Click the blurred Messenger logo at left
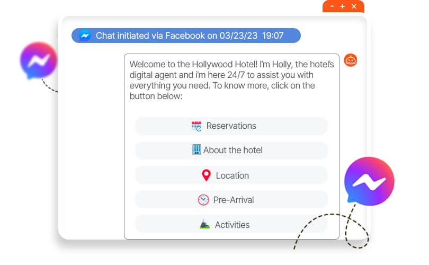The height and width of the screenshot is (265, 429). pos(38,60)
